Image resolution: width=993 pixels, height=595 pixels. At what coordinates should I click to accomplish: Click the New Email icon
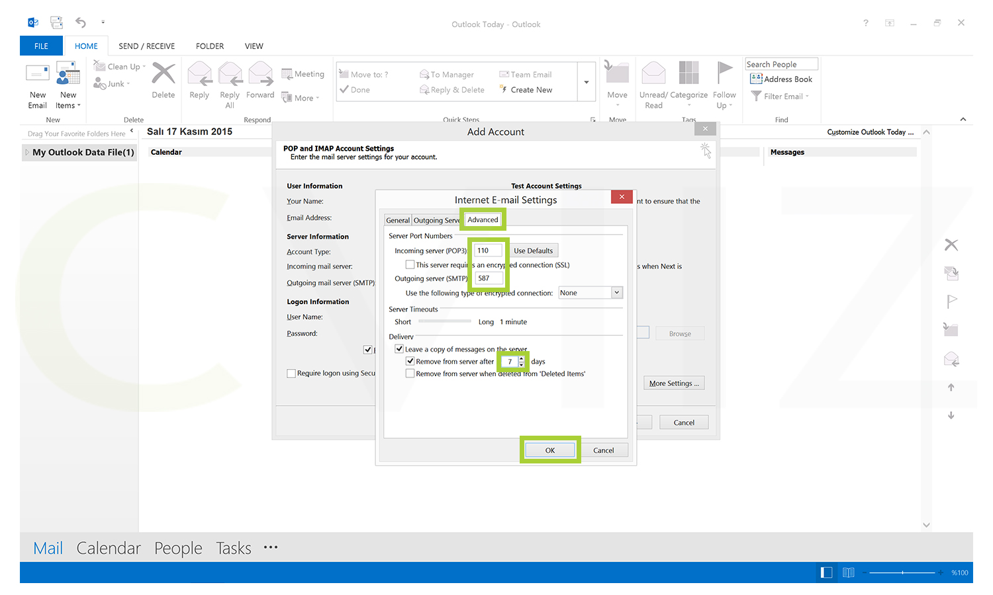click(37, 74)
